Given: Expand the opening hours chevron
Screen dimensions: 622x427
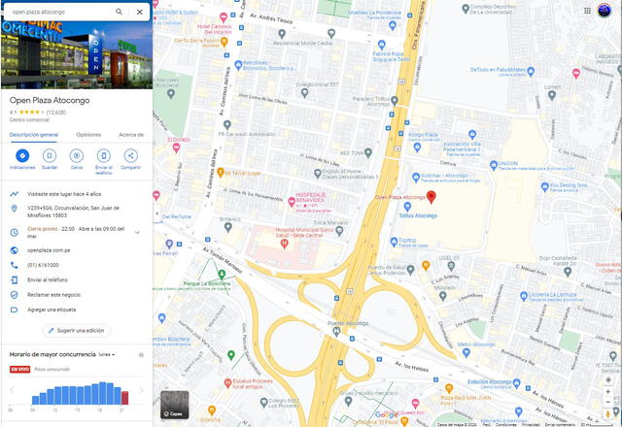Looking at the screenshot, I should 137,233.
